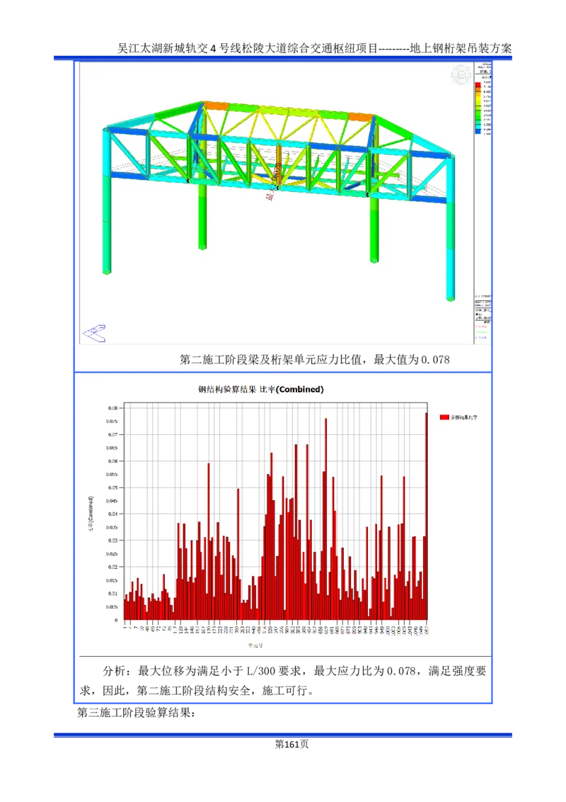Click the XYZ axis orientation icon
This screenshot has width=566, height=802.
[x=94, y=332]
